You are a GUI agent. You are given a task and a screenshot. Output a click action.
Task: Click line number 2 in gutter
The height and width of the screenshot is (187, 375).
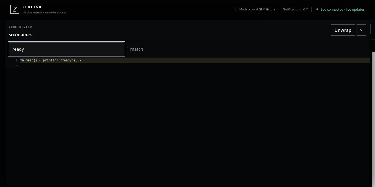click(16, 65)
